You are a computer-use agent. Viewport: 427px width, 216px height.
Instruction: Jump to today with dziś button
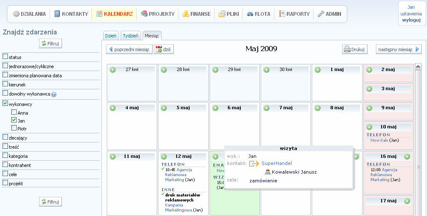(x=164, y=49)
